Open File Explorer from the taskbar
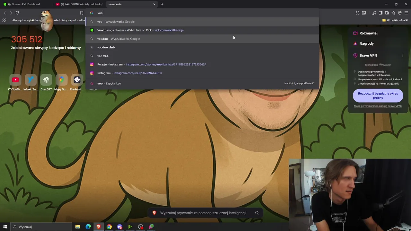Screen dimensions: 411x231 click(78, 227)
